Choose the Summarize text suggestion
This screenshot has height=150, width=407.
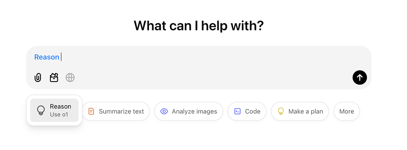tap(116, 111)
